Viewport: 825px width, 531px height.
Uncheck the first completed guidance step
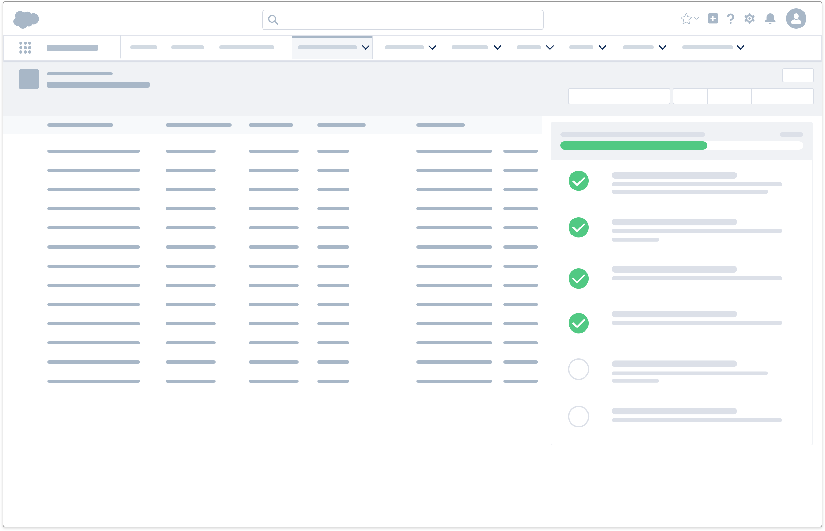[579, 181]
